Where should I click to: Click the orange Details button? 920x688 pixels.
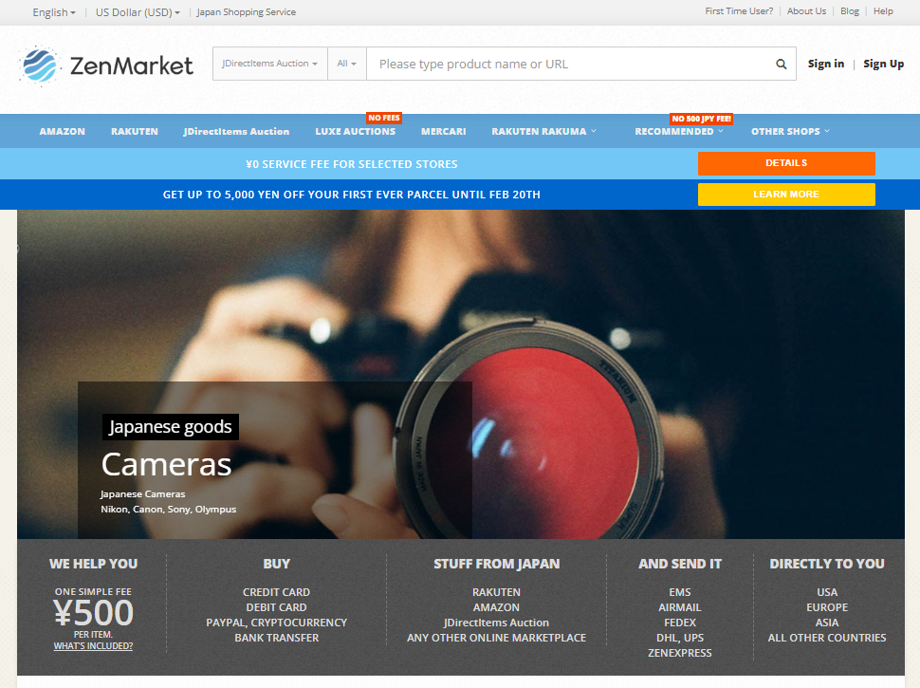tap(786, 163)
